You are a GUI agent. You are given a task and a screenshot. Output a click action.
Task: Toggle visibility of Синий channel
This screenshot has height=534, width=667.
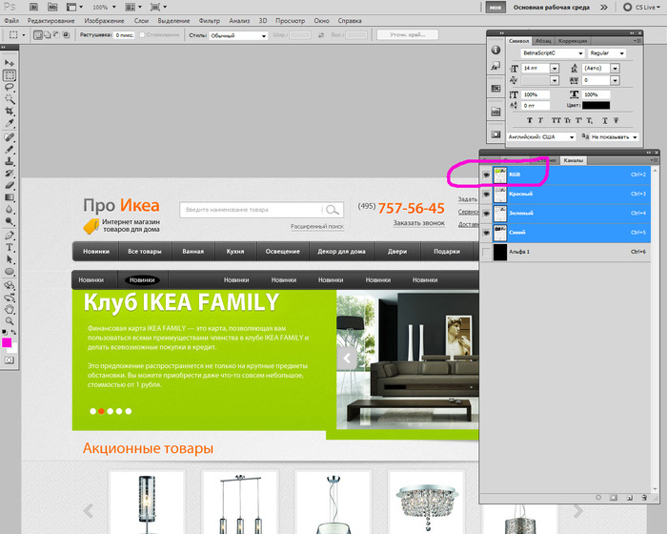tap(486, 233)
